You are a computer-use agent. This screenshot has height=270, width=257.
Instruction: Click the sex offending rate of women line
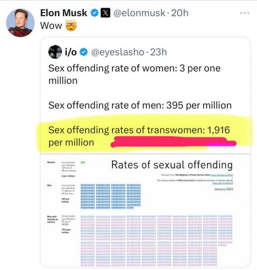[x=134, y=75]
